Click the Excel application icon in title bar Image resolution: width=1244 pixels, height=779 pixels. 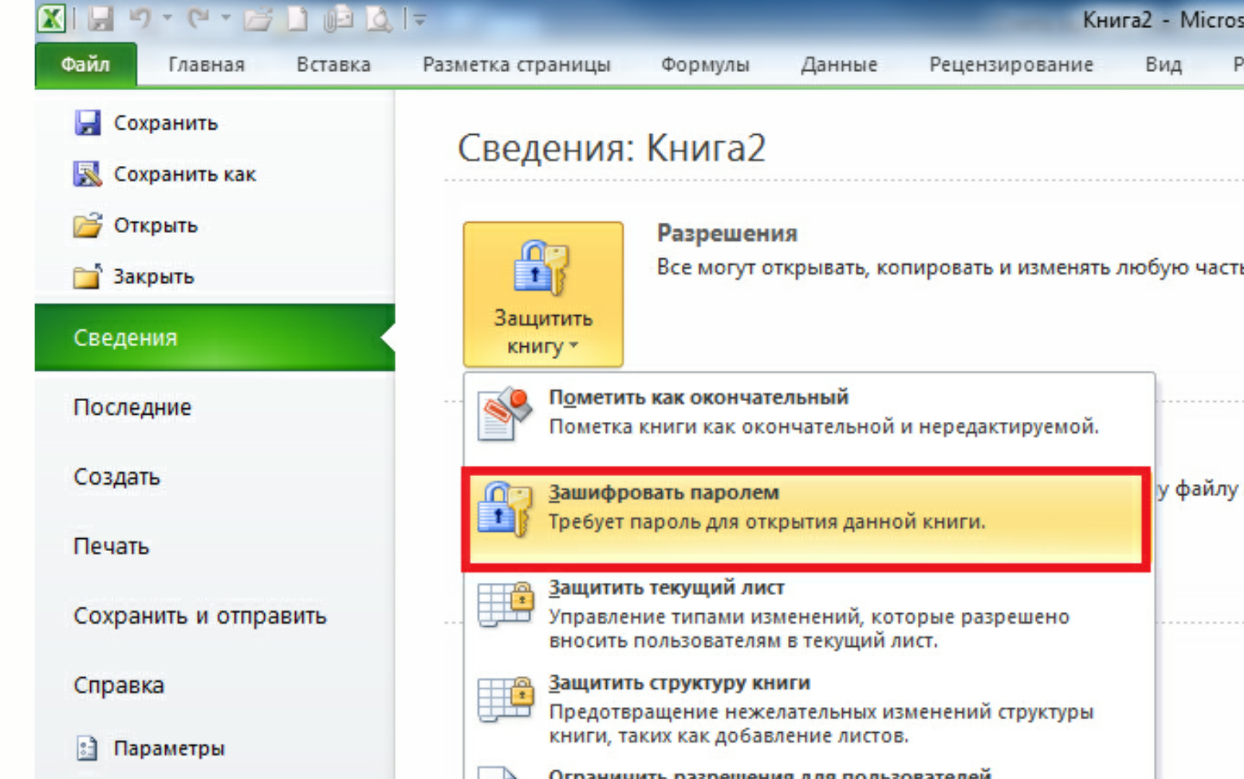pos(51,18)
